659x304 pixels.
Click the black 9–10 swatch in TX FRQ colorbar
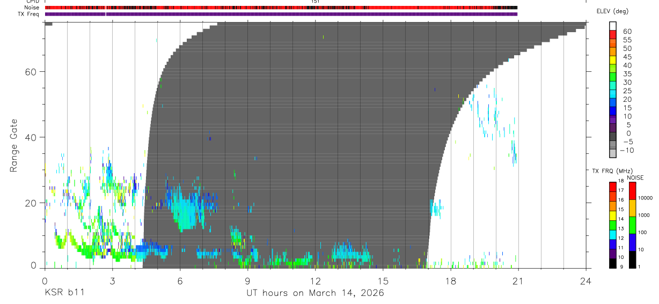tap(613, 263)
